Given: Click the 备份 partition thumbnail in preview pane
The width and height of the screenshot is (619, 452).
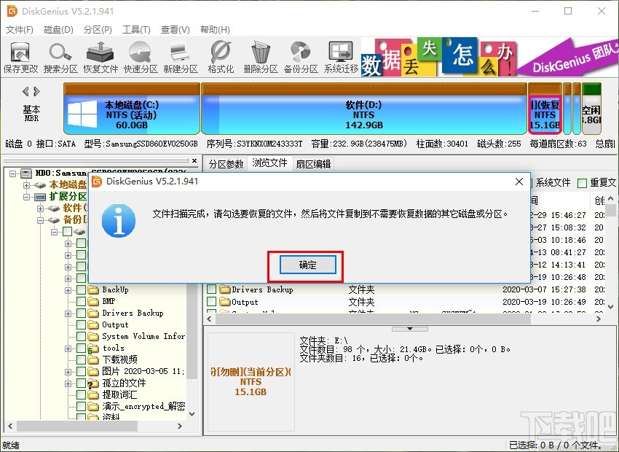Looking at the screenshot, I should pos(251,382).
